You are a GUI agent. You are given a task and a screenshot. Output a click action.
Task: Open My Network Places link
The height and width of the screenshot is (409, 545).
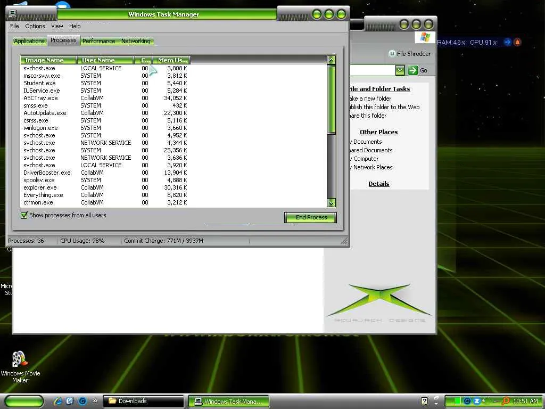click(x=371, y=167)
